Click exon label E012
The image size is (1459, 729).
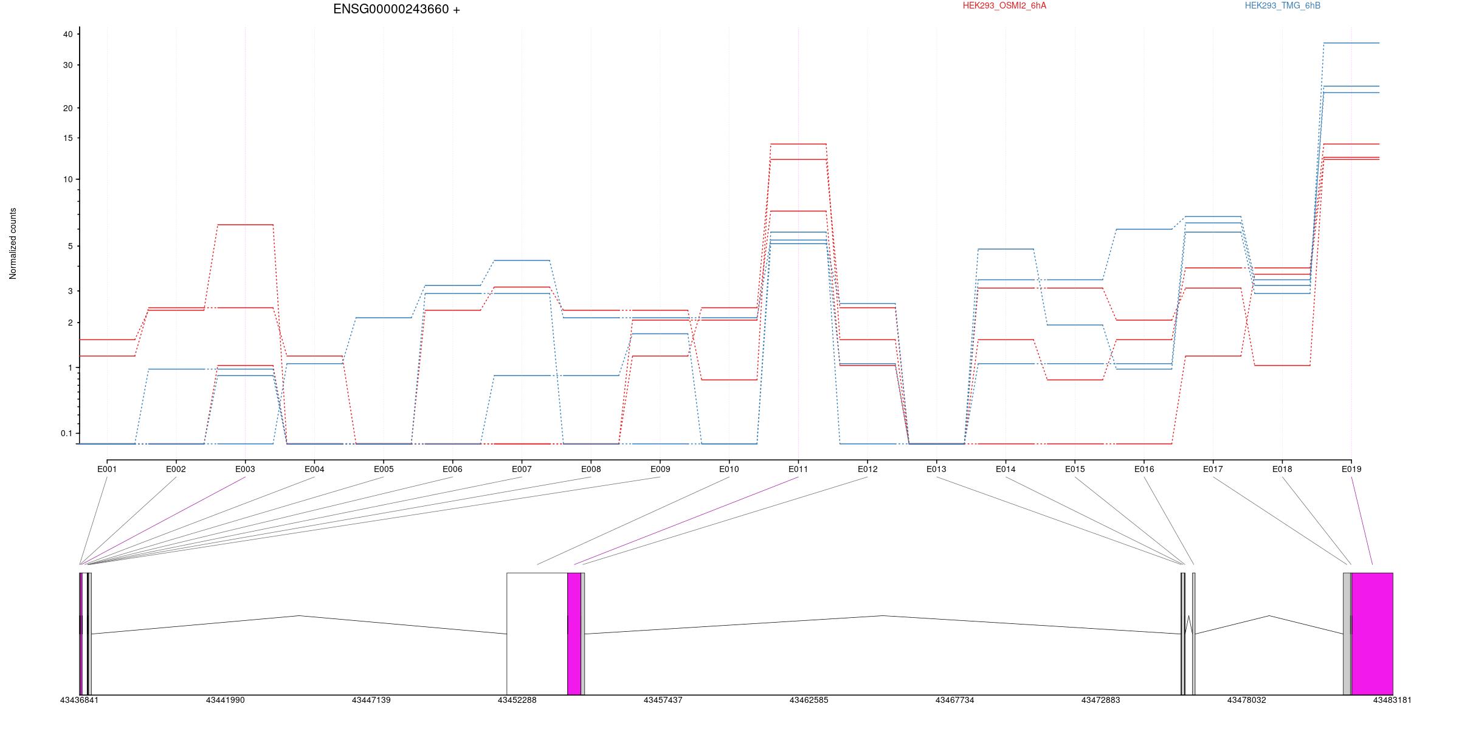coord(867,469)
